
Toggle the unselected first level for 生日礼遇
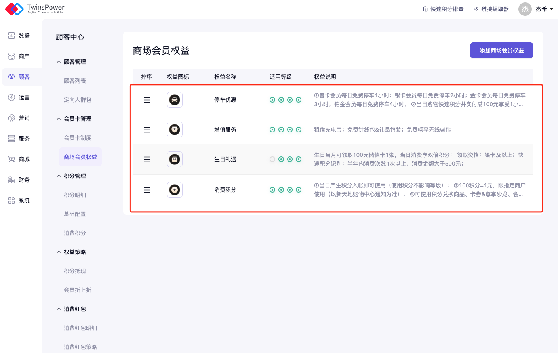(272, 159)
